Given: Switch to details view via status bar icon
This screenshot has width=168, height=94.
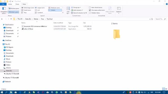Looking at the screenshot, I should point(164,89).
